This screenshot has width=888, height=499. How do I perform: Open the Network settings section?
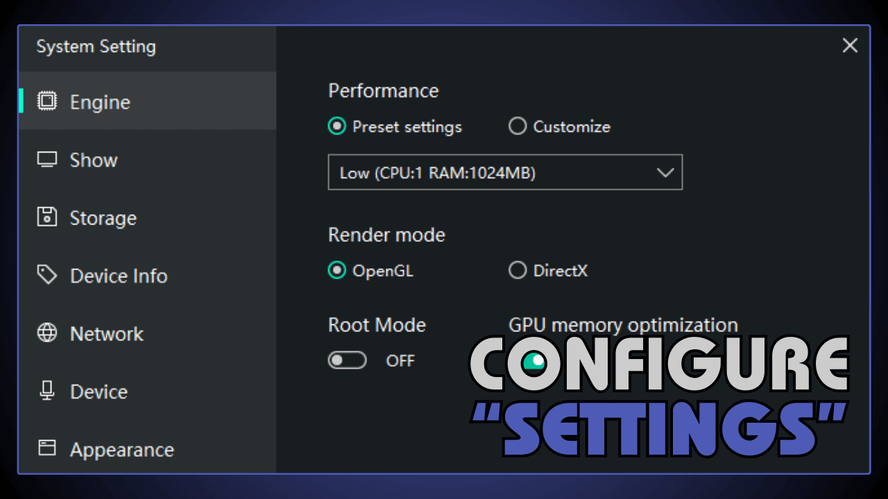[106, 333]
